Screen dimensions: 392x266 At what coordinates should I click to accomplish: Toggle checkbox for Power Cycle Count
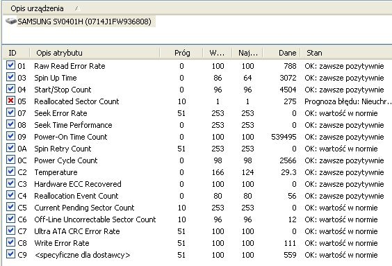[10, 160]
